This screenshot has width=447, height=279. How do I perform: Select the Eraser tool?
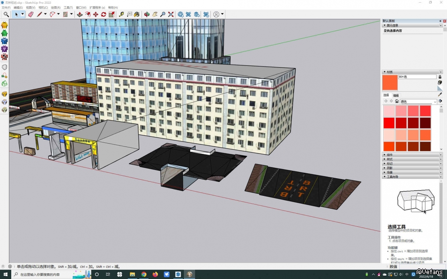tap(31, 14)
